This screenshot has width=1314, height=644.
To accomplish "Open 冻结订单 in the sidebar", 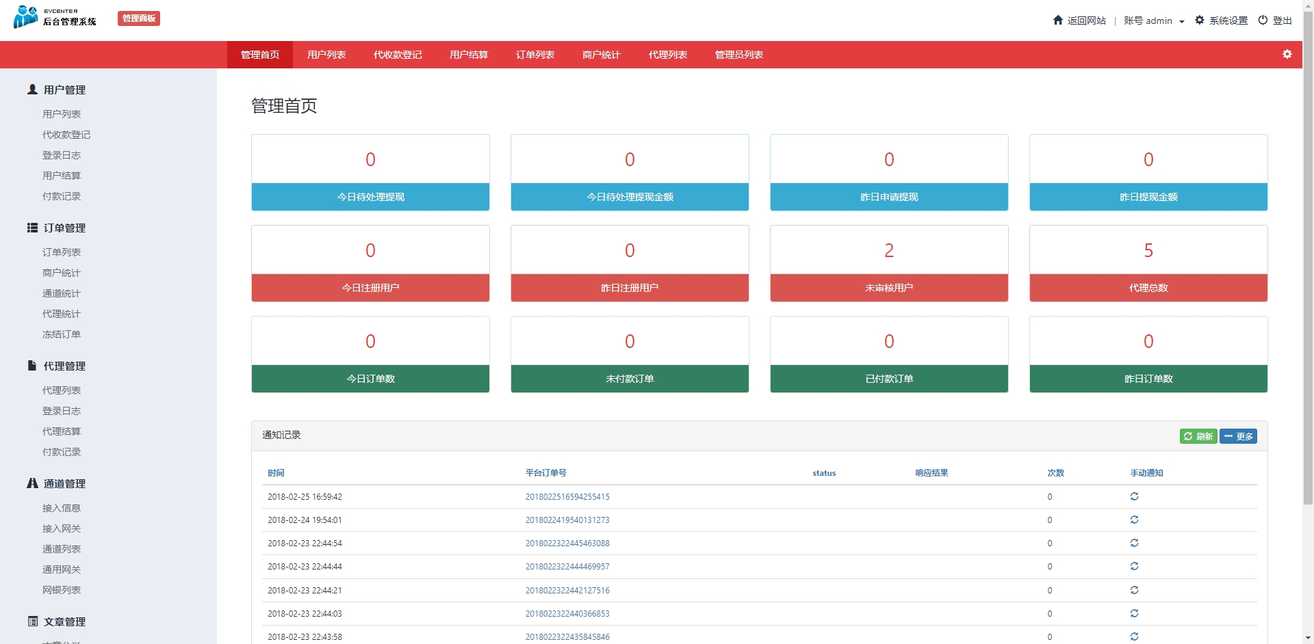I will tap(62, 334).
